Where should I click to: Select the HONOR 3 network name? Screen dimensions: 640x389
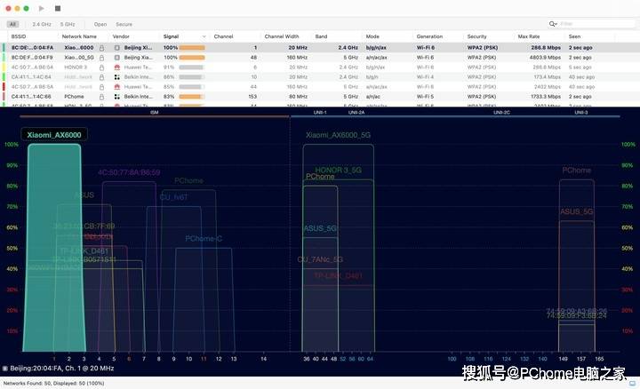[76, 67]
